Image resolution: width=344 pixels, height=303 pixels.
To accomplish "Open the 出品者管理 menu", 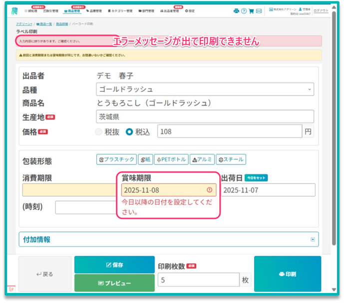I will click(x=170, y=10).
